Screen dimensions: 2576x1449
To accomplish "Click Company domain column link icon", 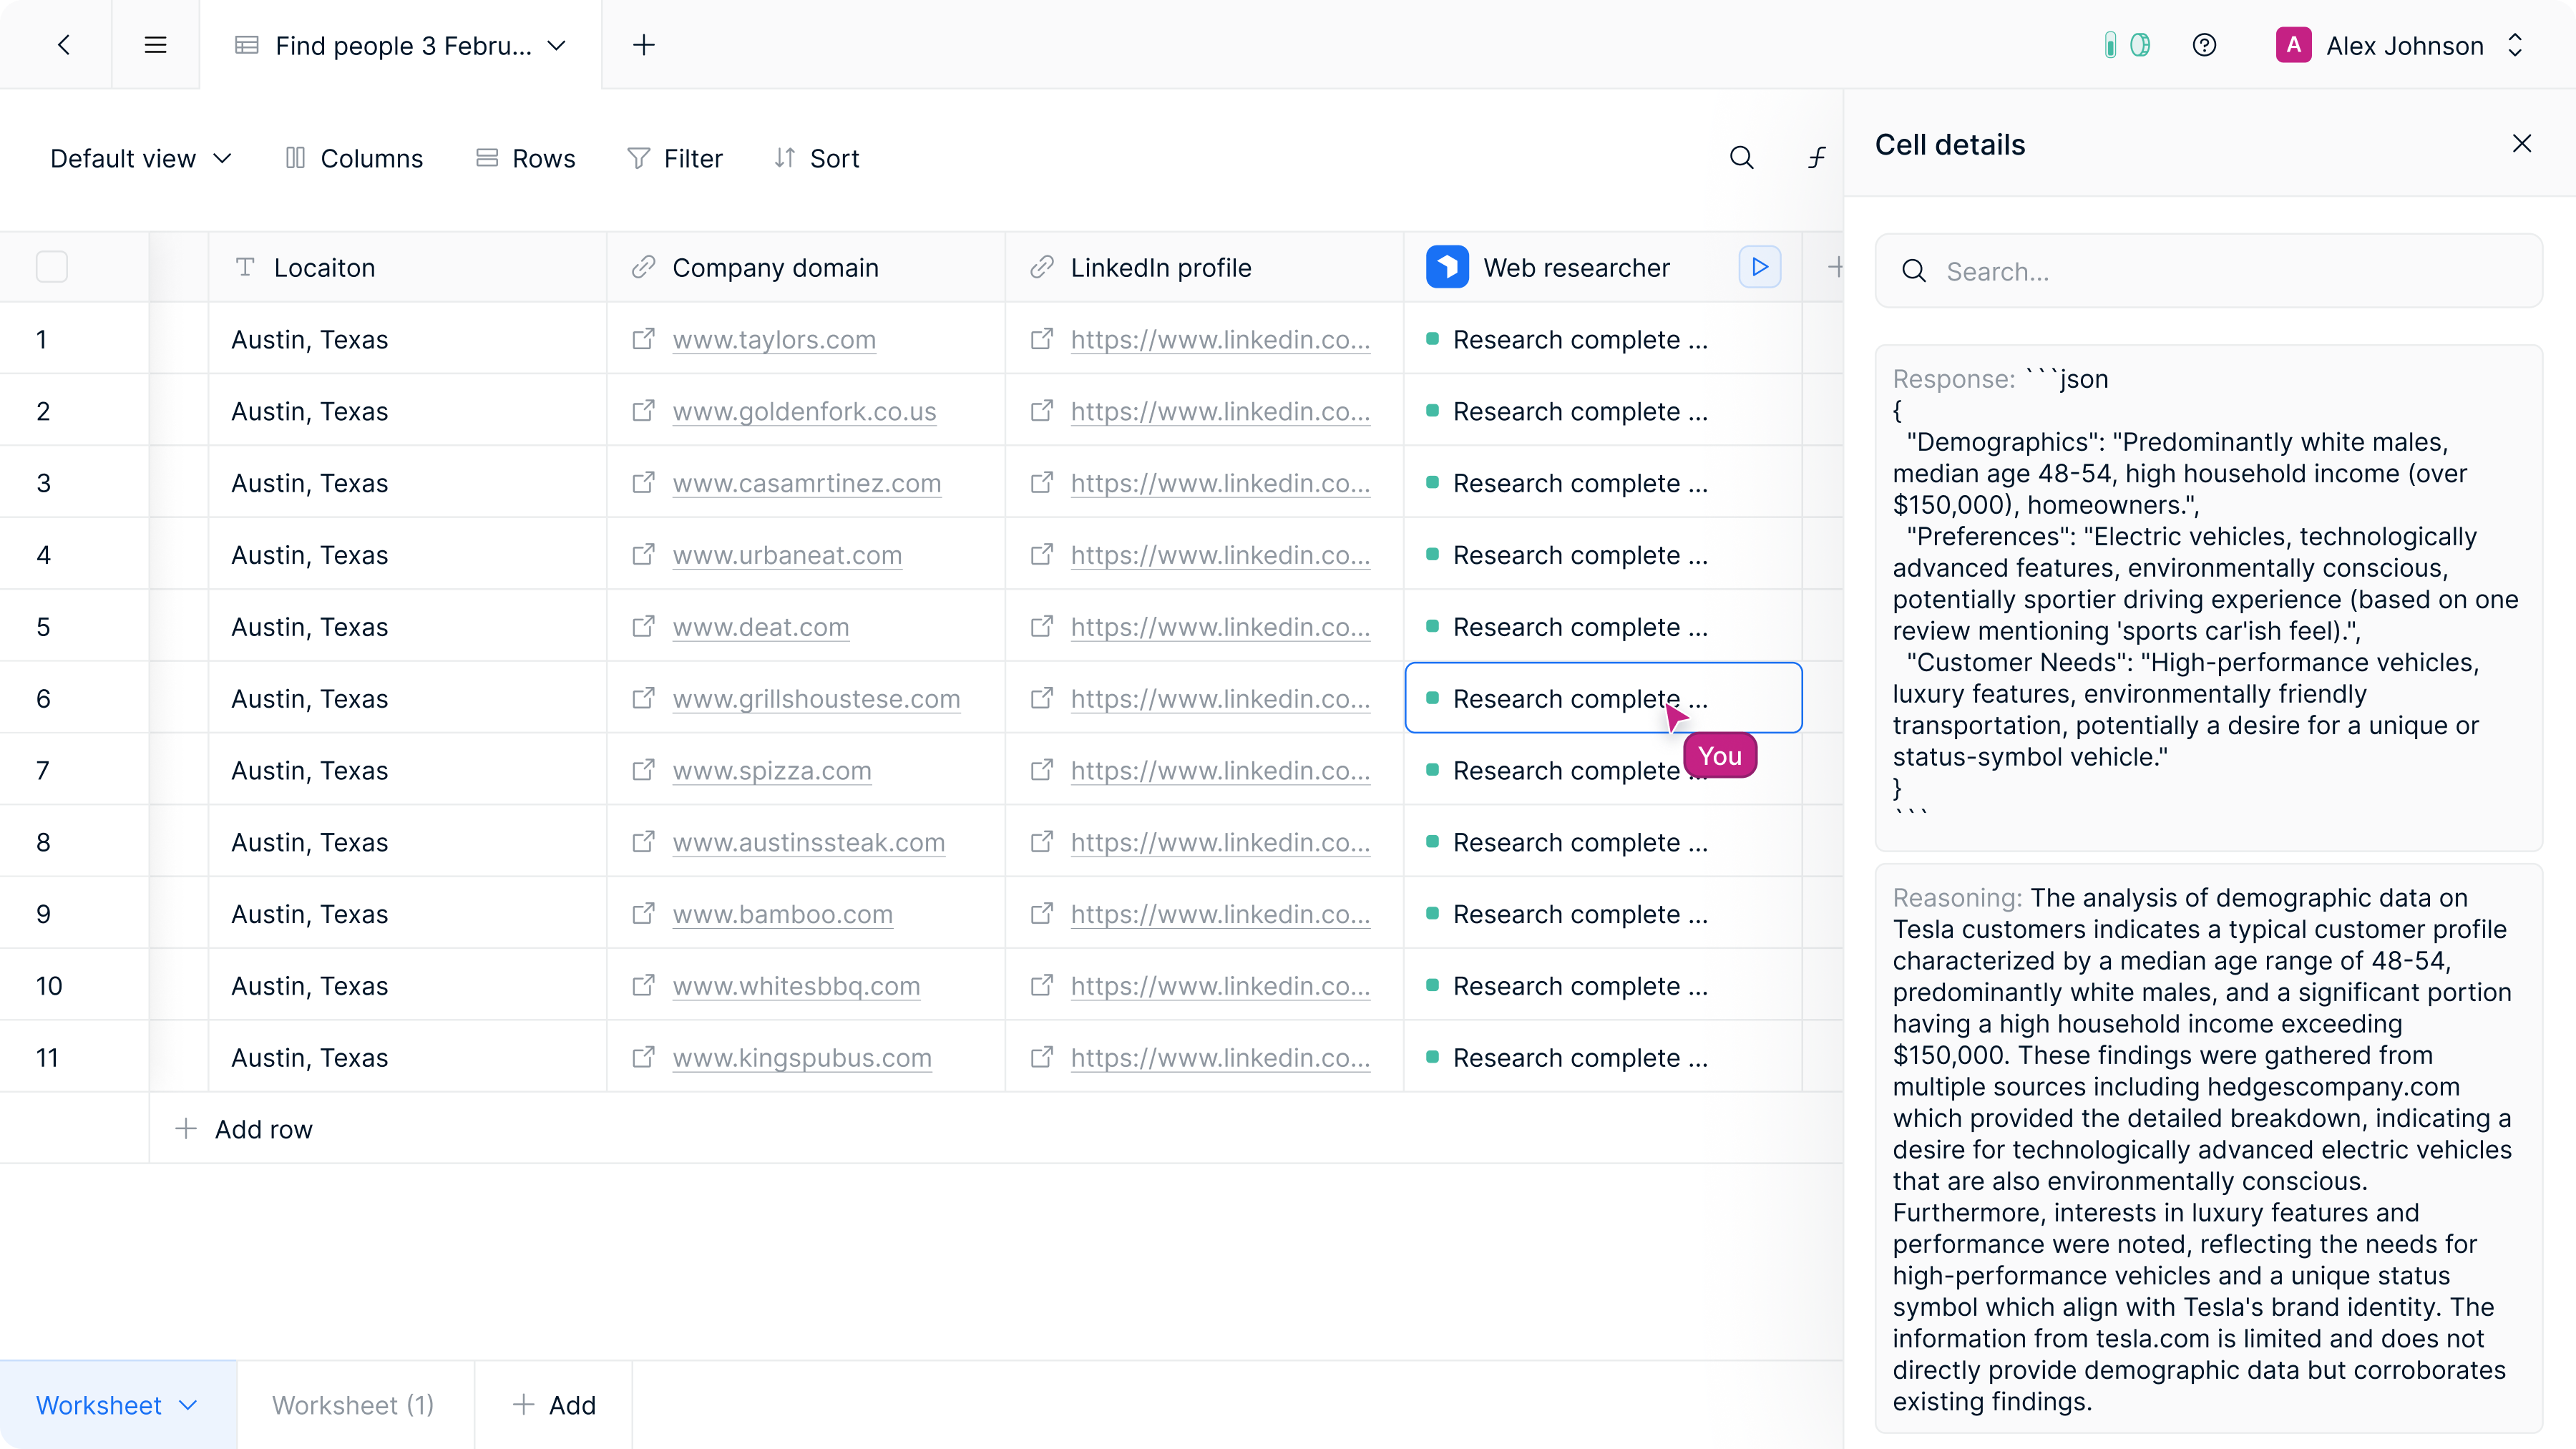I will coord(643,267).
